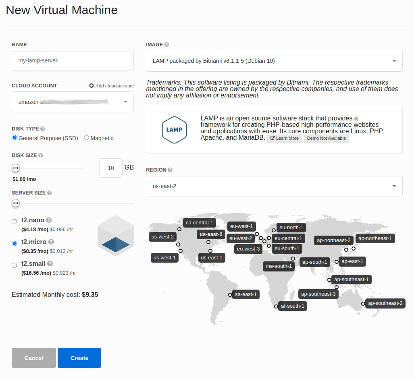Choose the t2.small server size
The height and width of the screenshot is (379, 414).
14,265
